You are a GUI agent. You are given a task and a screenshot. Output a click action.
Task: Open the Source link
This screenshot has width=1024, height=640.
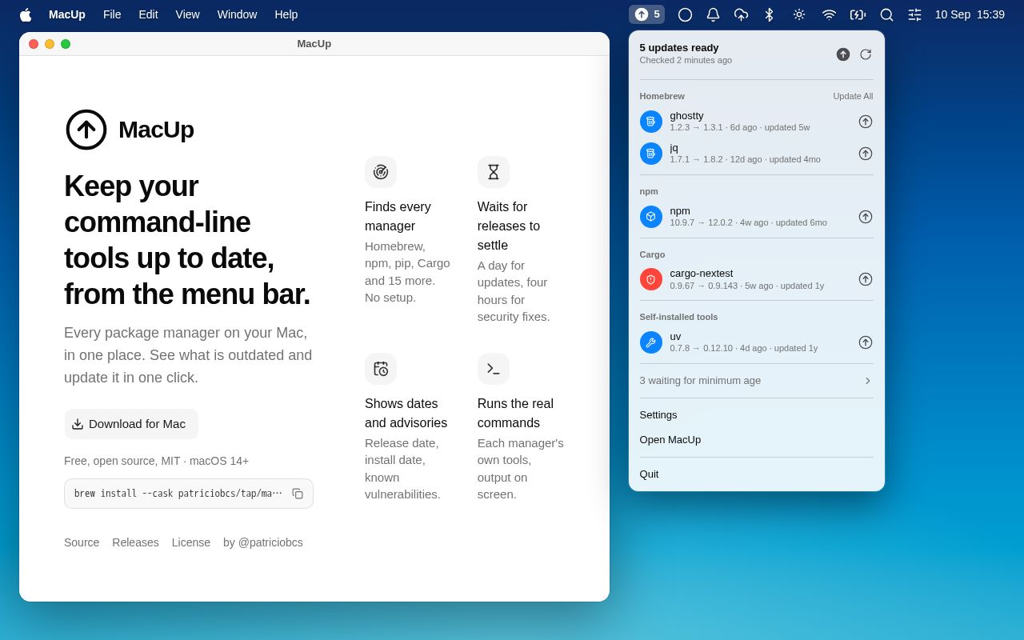click(x=82, y=542)
